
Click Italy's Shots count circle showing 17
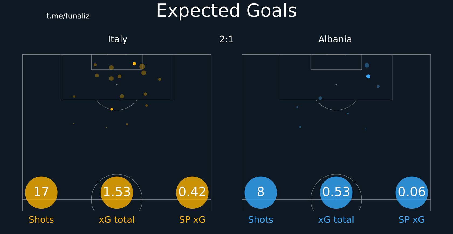pyautogui.click(x=41, y=192)
